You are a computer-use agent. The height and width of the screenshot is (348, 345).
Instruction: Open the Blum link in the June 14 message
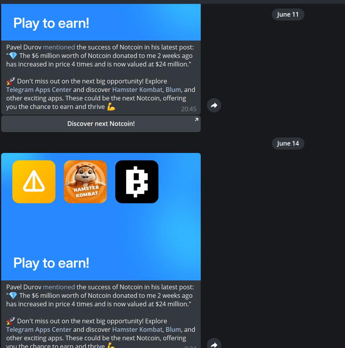[173, 329]
